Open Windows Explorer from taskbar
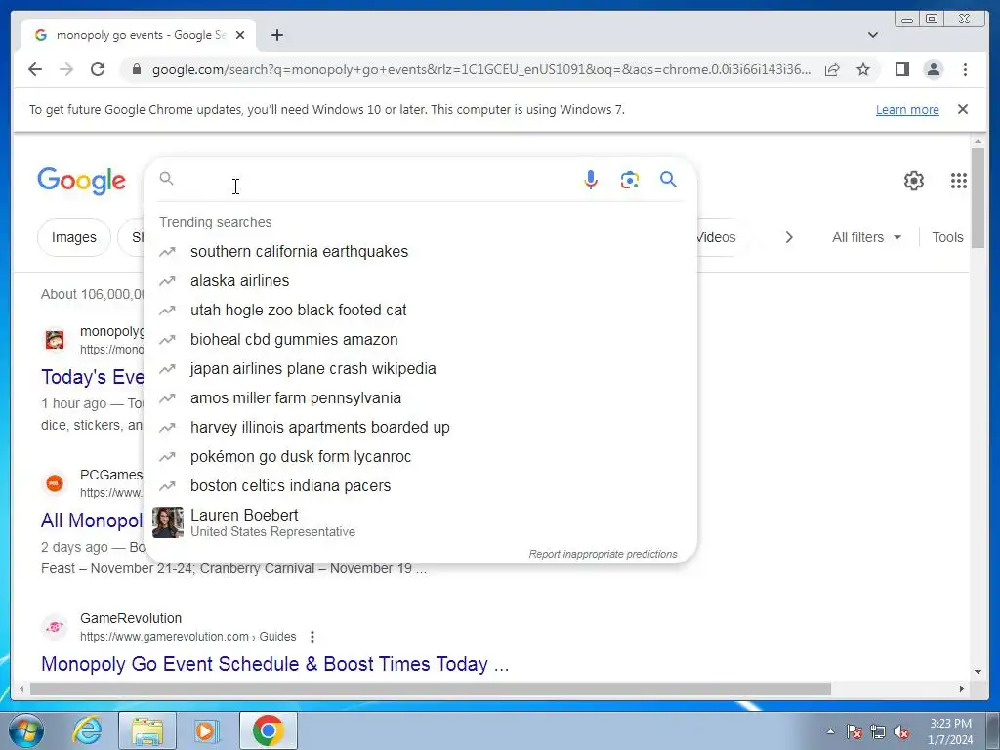 147,730
